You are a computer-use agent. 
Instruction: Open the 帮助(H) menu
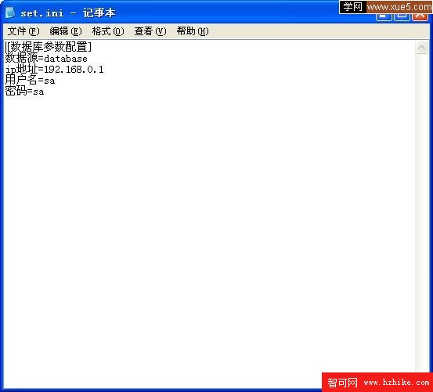(x=193, y=31)
